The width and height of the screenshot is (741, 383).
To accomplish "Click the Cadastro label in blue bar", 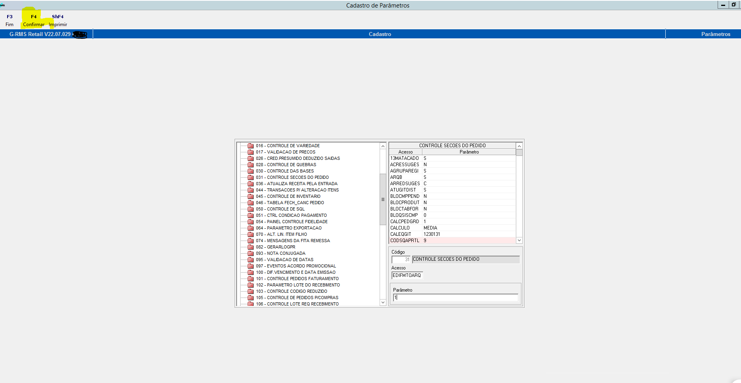I will pos(380,34).
